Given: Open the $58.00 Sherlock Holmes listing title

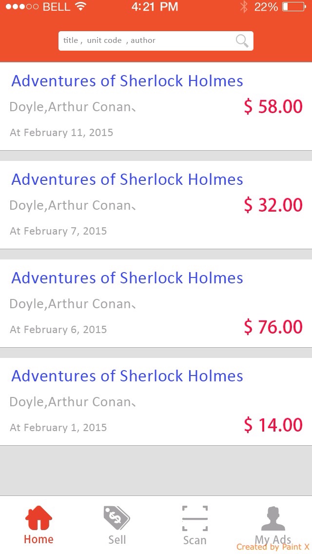Looking at the screenshot, I should tap(127, 81).
